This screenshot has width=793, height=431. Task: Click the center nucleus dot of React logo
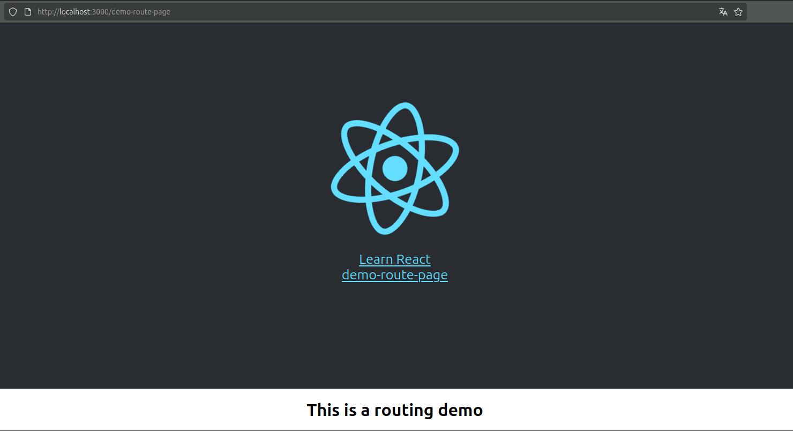pyautogui.click(x=395, y=168)
